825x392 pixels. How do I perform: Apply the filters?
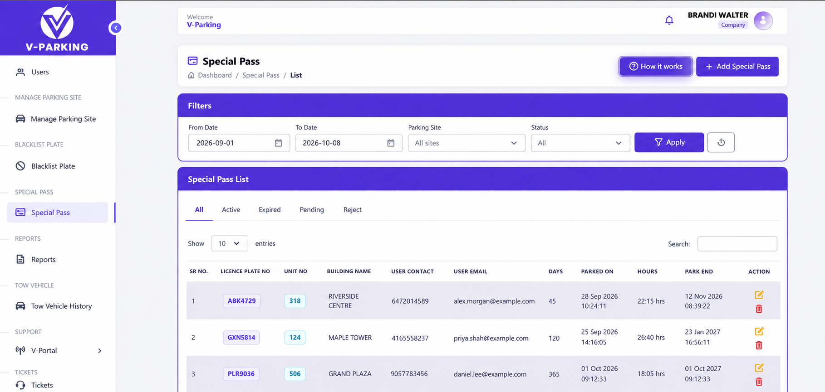669,142
